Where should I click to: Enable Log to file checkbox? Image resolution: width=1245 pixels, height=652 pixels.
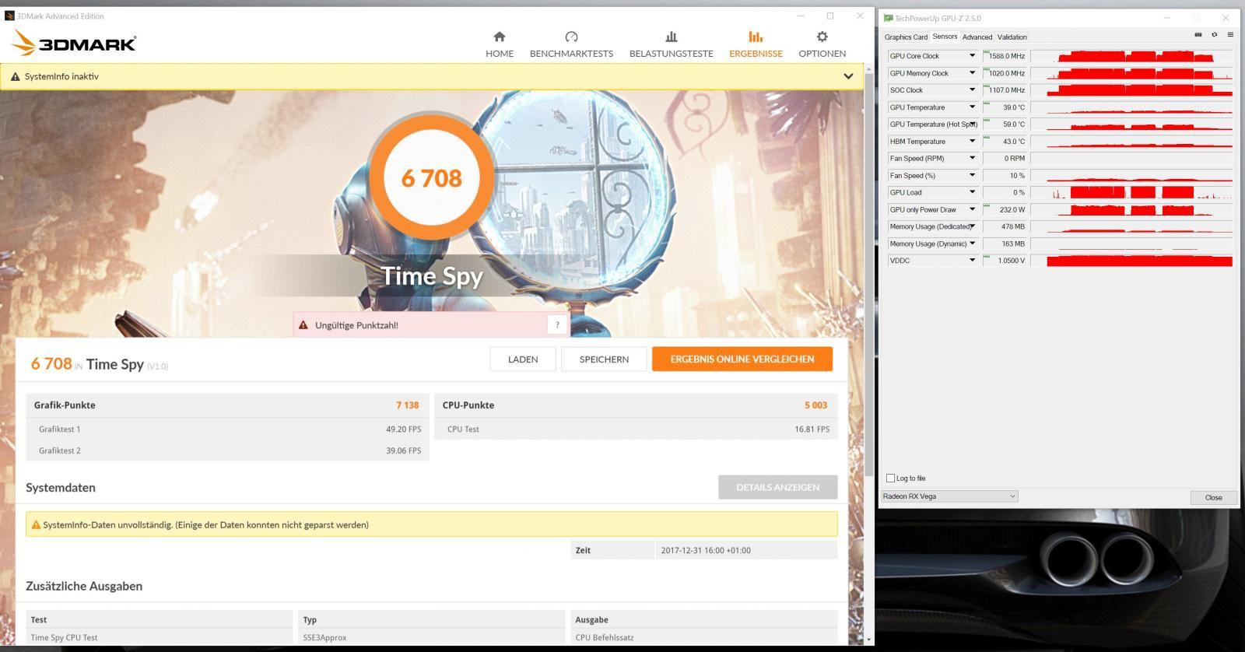pyautogui.click(x=890, y=478)
